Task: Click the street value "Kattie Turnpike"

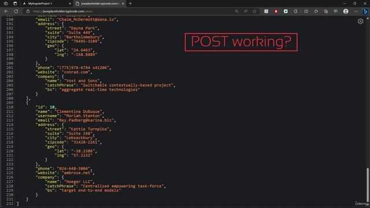Action: coord(88,129)
